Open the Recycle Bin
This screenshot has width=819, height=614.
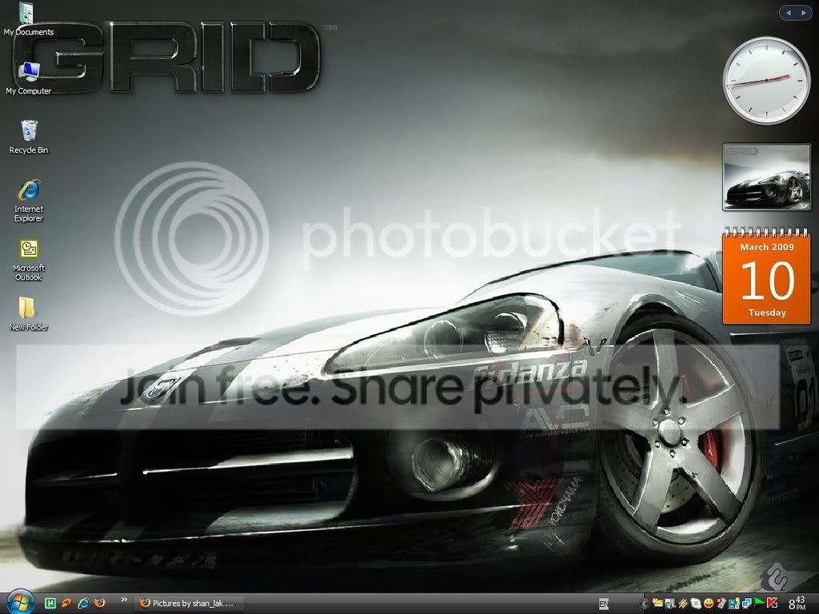(x=29, y=137)
